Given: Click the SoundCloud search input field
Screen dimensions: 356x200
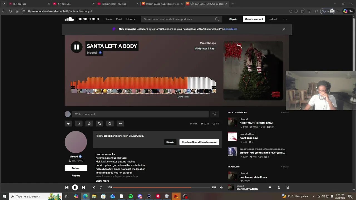Looking at the screenshot, I should point(179,19).
